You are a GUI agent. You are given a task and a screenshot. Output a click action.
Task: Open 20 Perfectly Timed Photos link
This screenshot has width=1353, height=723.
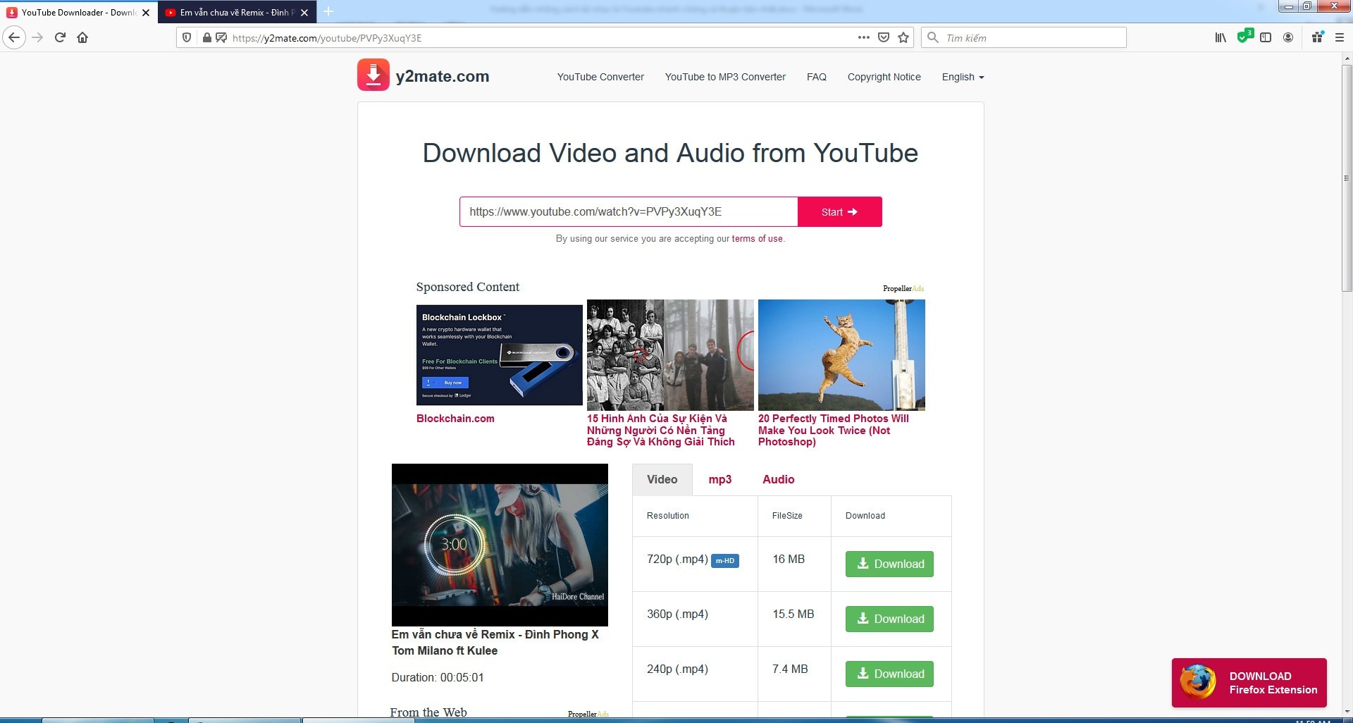pos(834,430)
